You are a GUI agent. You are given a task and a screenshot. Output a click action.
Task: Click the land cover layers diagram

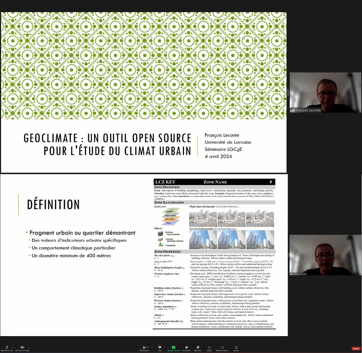point(171,217)
